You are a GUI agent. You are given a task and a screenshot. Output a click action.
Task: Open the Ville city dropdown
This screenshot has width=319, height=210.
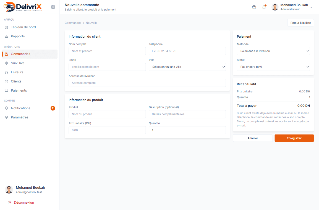tap(187, 67)
